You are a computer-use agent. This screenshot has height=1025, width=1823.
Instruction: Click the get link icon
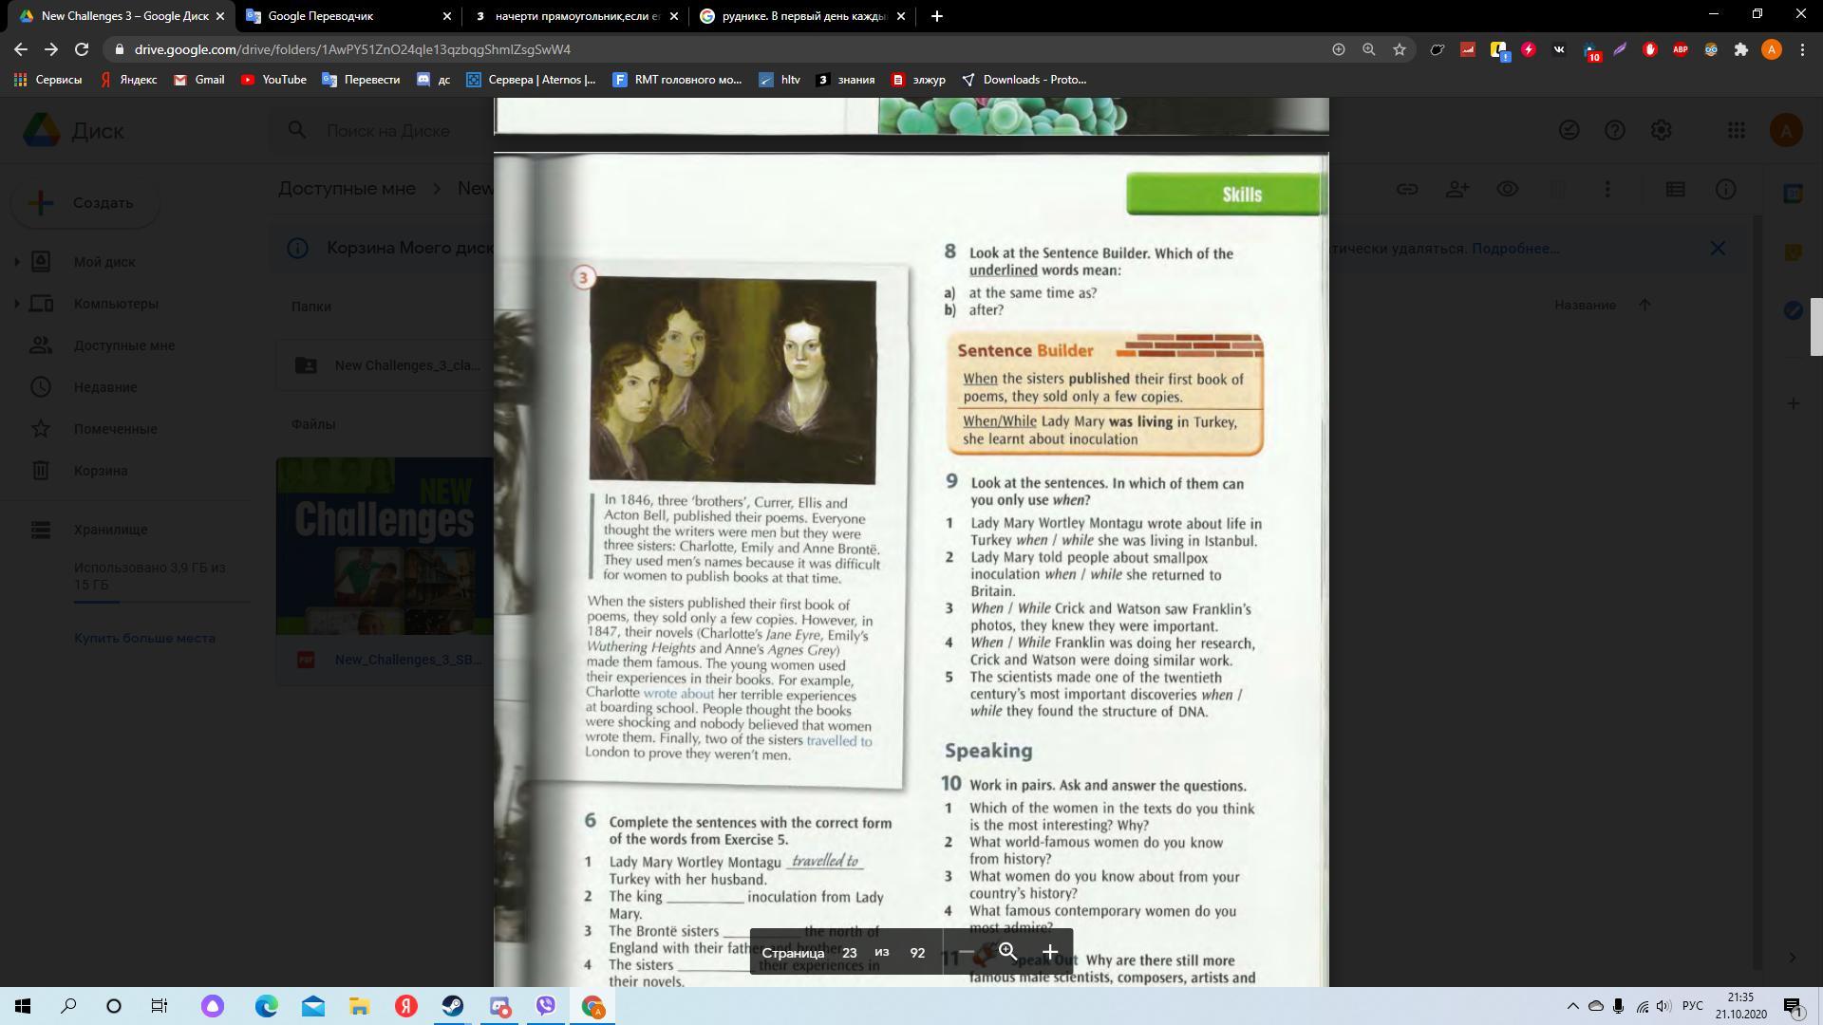click(x=1407, y=190)
